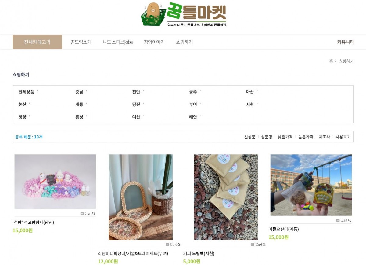Image resolution: width=366 pixels, height=265 pixels.
Task: Open 어쩔오란다(계룡) product title link
Action: 284,229
